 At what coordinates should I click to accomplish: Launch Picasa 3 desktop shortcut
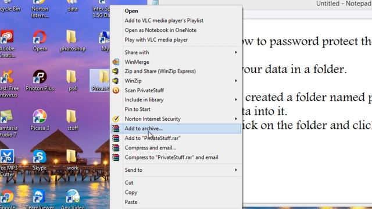pos(40,120)
